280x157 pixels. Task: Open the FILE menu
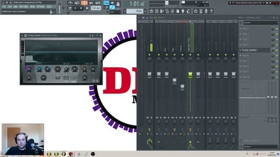click(4, 7)
